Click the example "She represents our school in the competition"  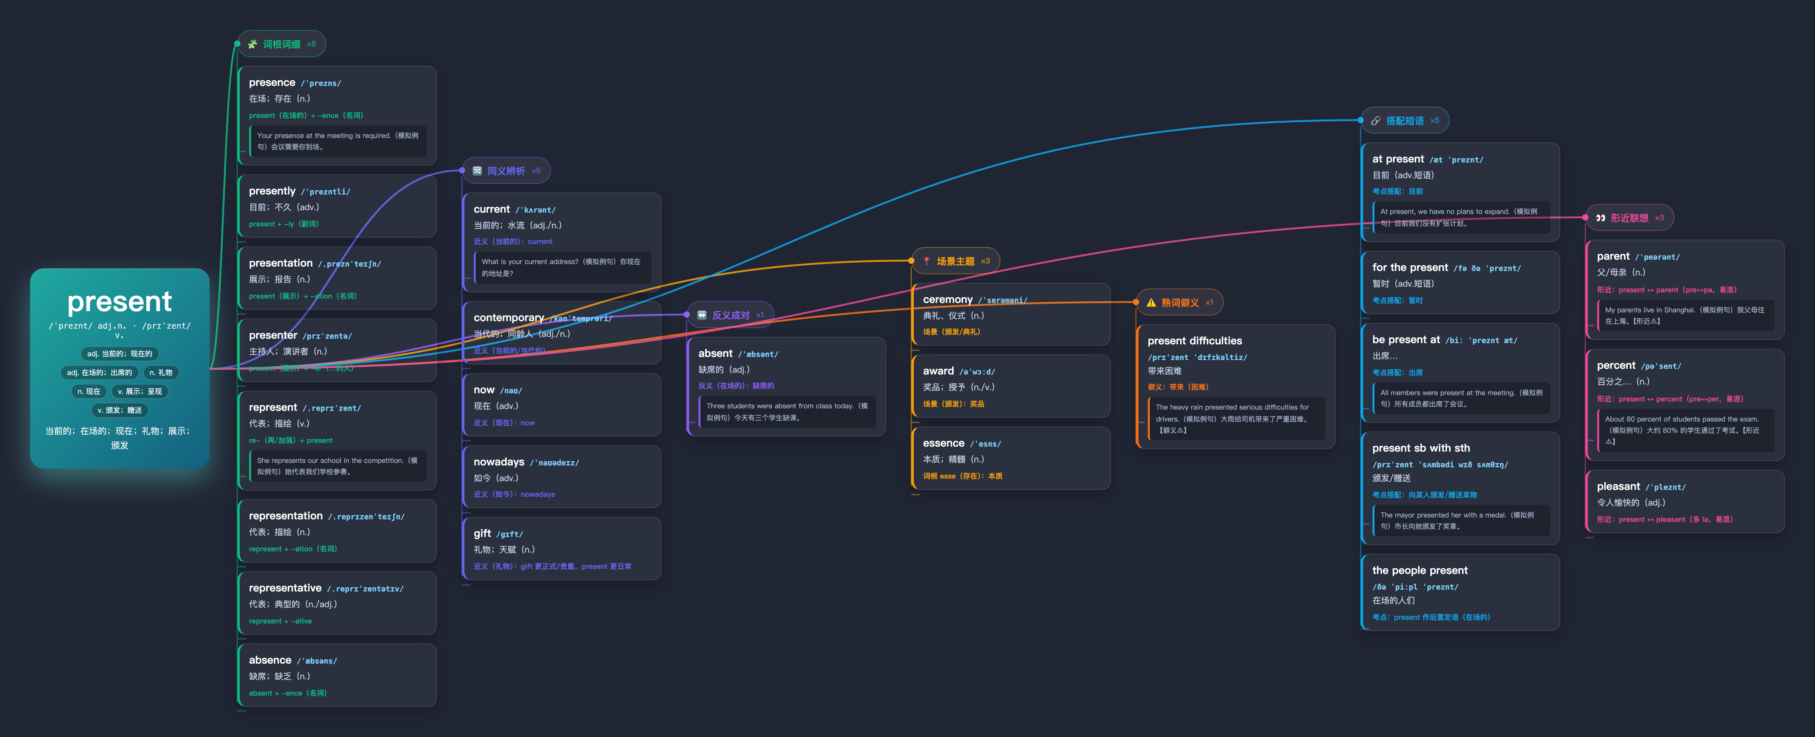(x=338, y=466)
